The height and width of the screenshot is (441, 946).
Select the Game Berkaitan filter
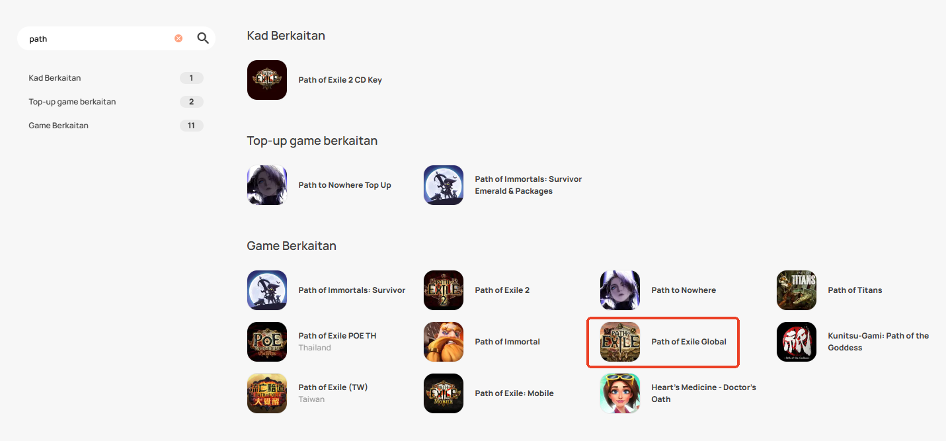116,126
